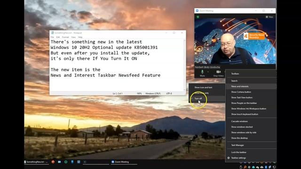The height and width of the screenshot is (169, 301).
Task: Click 'Ln 1, Col 1' in Notepad status bar
Action: coord(118,93)
